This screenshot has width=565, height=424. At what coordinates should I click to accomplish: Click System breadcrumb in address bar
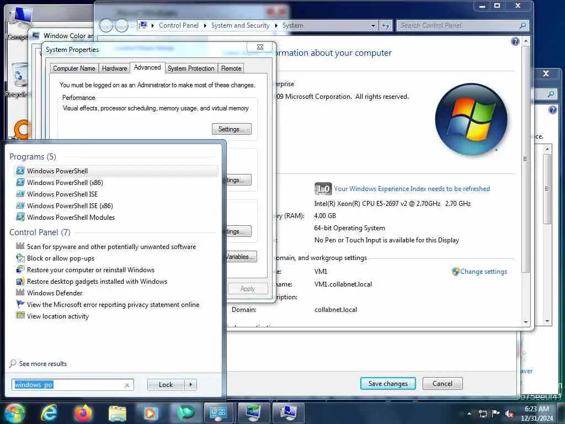pos(292,25)
